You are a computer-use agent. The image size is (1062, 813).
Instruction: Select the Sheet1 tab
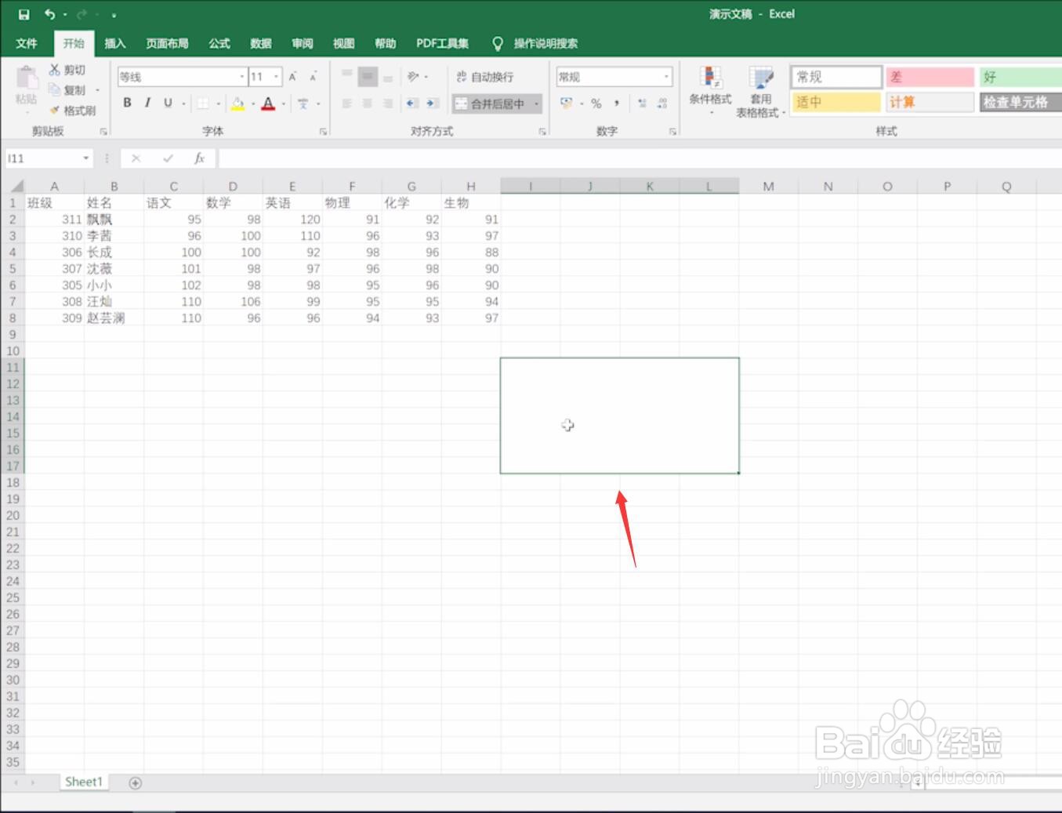84,782
